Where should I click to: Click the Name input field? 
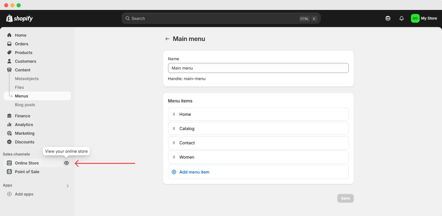pos(258,68)
